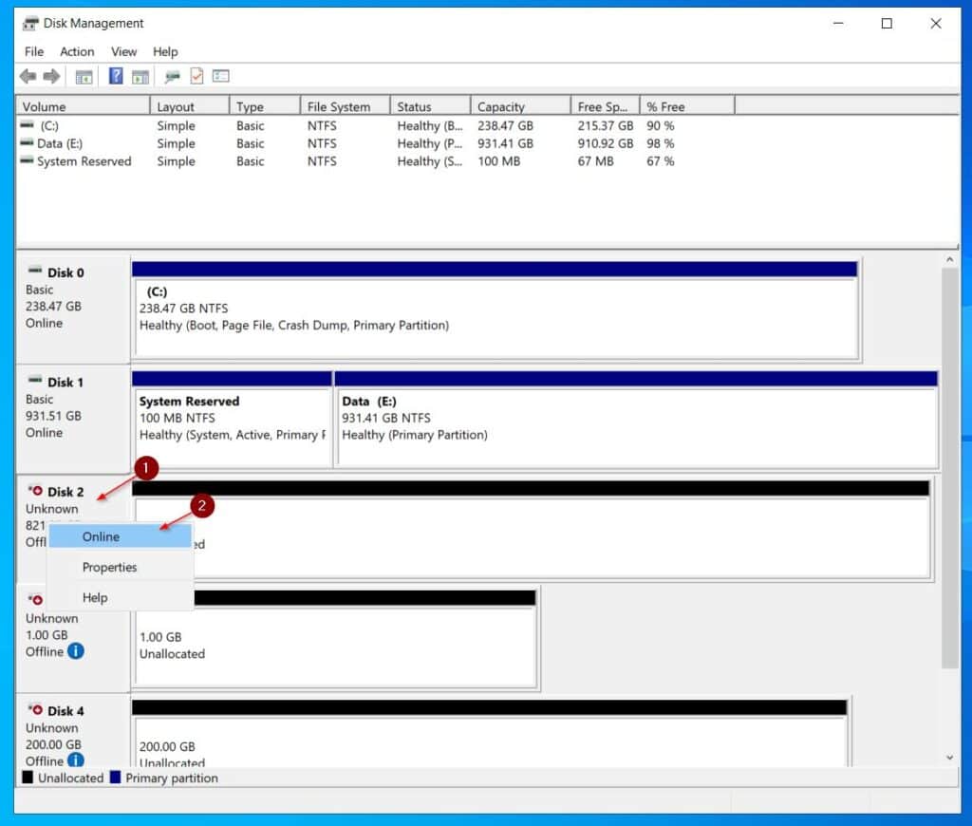Click the 215.37 GB free space cell
The image size is (972, 826).
pos(605,125)
